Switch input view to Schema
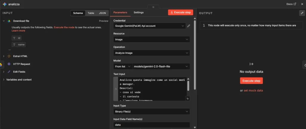Screen dimensions: 306x129 pos(78,13)
